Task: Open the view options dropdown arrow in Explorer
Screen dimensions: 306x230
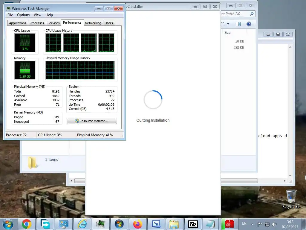Action: point(228,24)
